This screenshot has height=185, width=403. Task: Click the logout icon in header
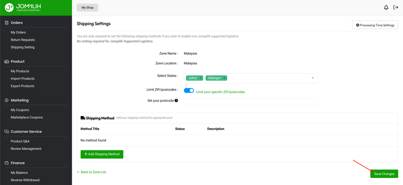[396, 7]
